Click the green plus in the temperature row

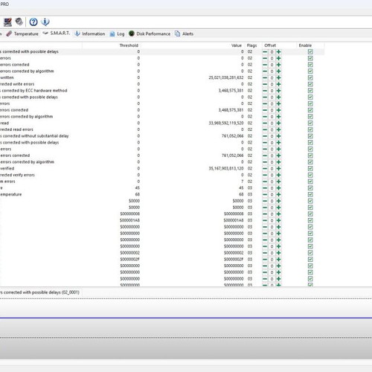tap(278, 194)
